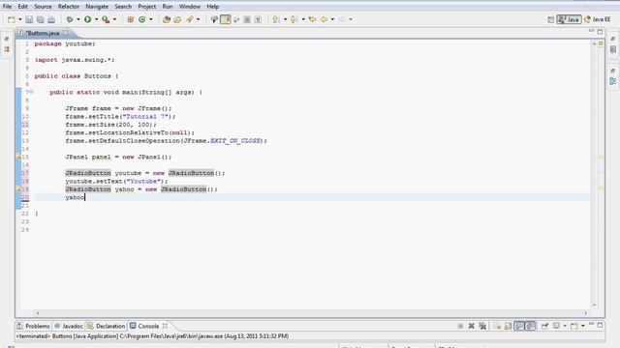Terminate the console process
Viewport: 620px width, 348px height.
point(460,326)
